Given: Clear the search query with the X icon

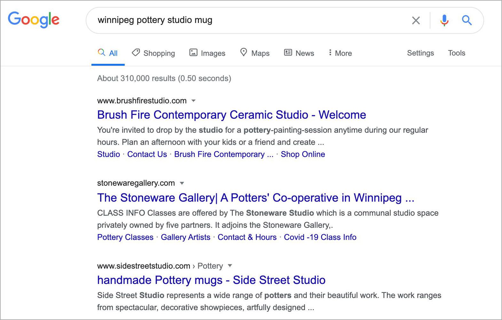Looking at the screenshot, I should tap(416, 20).
